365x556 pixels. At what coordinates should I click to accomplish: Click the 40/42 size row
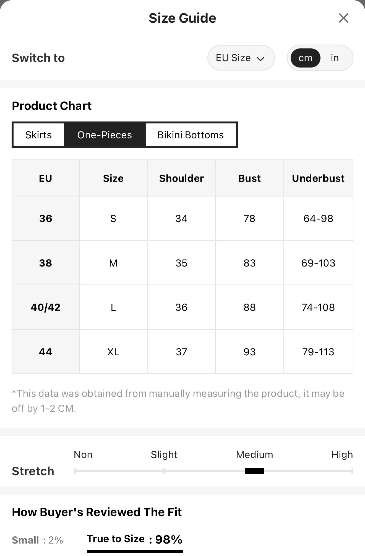[x=182, y=307]
